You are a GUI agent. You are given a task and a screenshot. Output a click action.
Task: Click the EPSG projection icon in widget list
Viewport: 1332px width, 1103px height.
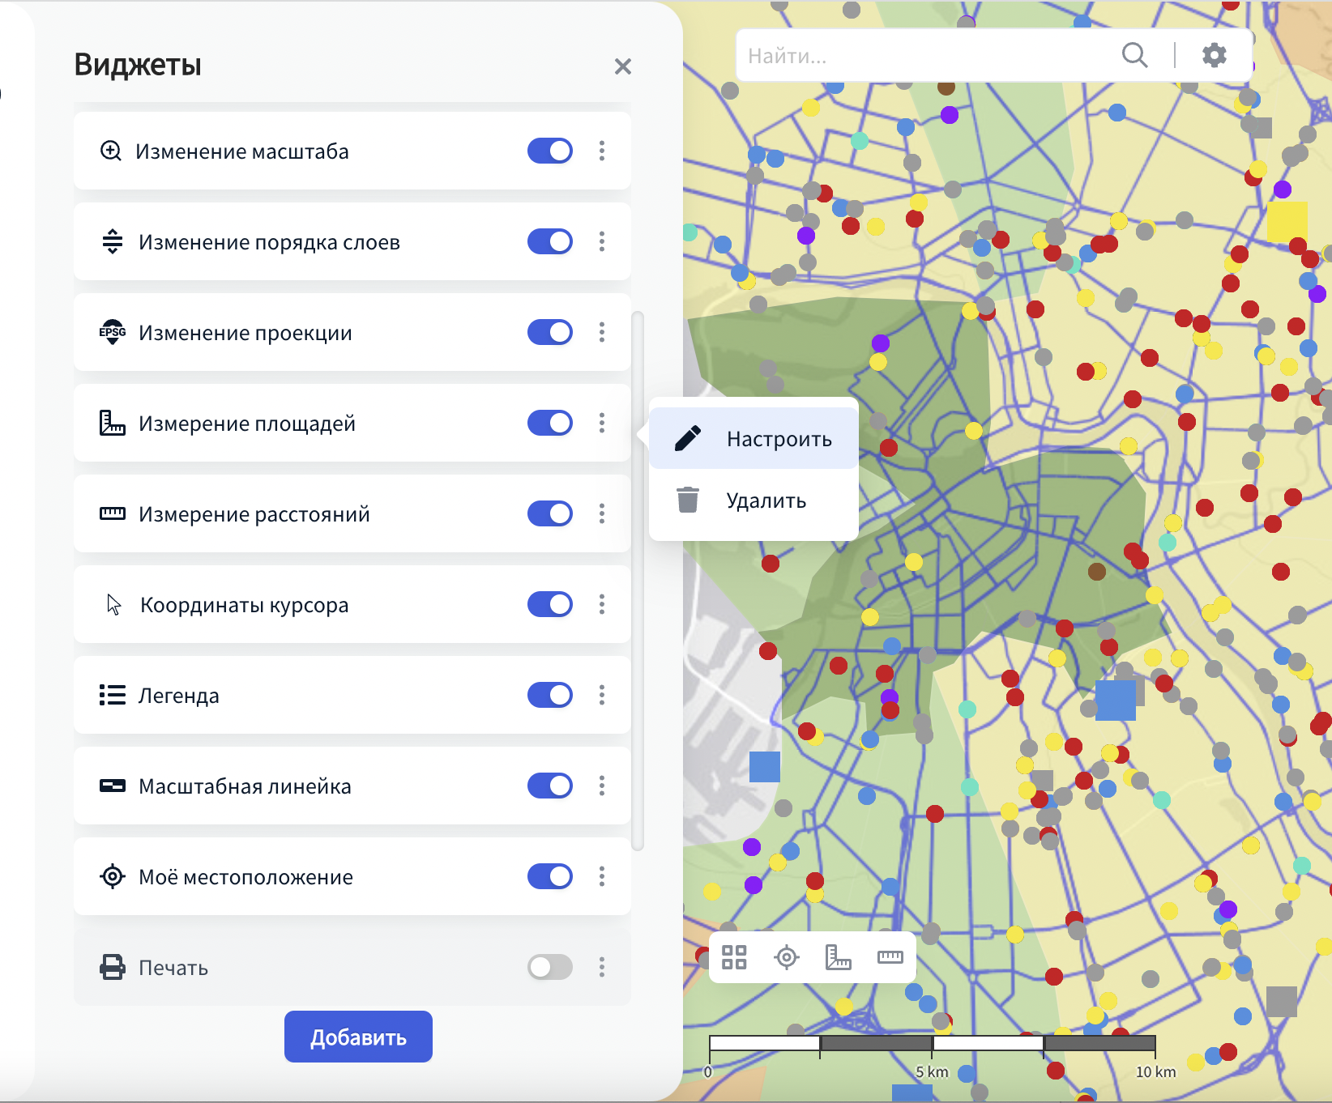[113, 333]
